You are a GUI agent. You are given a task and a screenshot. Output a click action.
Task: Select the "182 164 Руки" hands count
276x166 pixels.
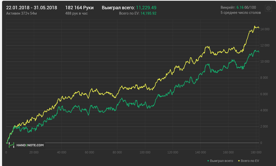[79, 8]
